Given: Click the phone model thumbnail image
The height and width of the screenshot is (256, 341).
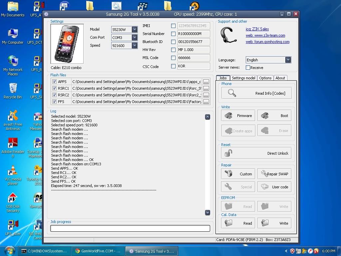Looking at the screenshot, I should (67, 44).
